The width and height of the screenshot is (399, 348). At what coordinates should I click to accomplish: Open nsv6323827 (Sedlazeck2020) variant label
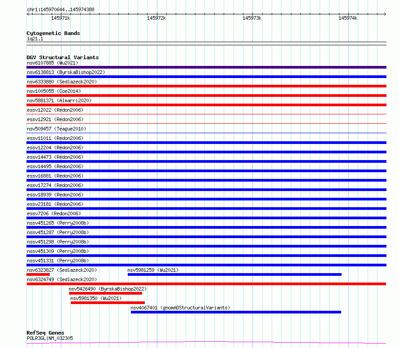tap(62, 270)
